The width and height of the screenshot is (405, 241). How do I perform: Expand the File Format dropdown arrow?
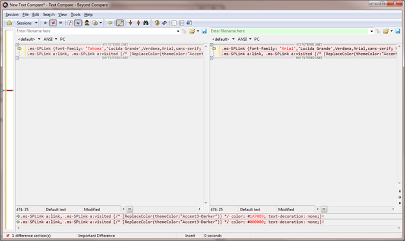(101, 23)
